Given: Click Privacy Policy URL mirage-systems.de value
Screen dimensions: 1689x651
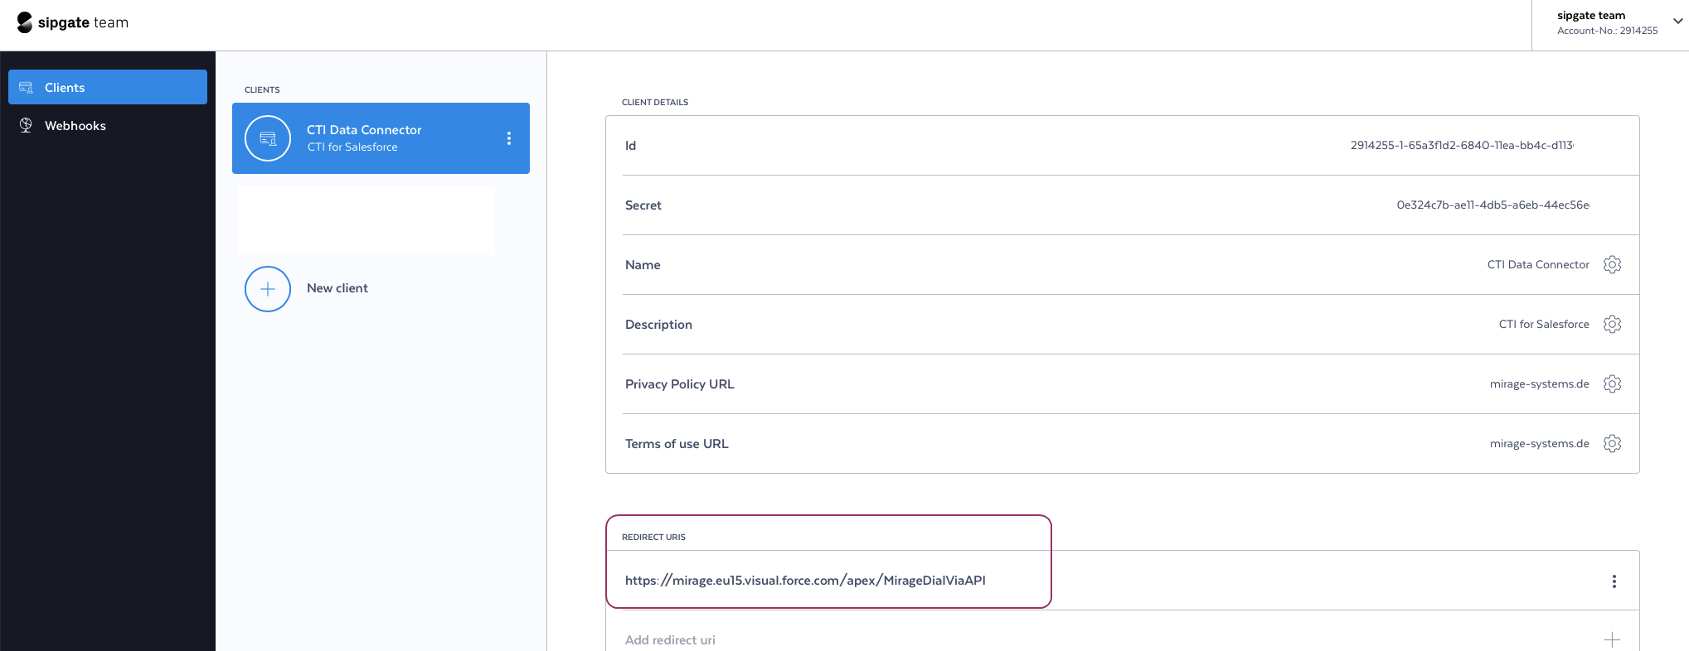Looking at the screenshot, I should 1540,384.
